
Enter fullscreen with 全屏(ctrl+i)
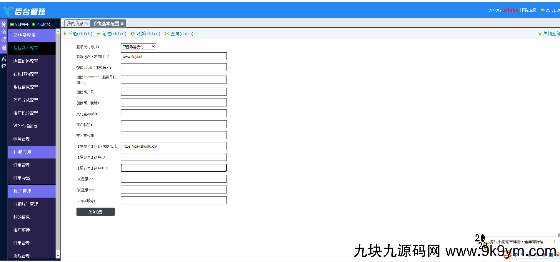click(x=179, y=34)
